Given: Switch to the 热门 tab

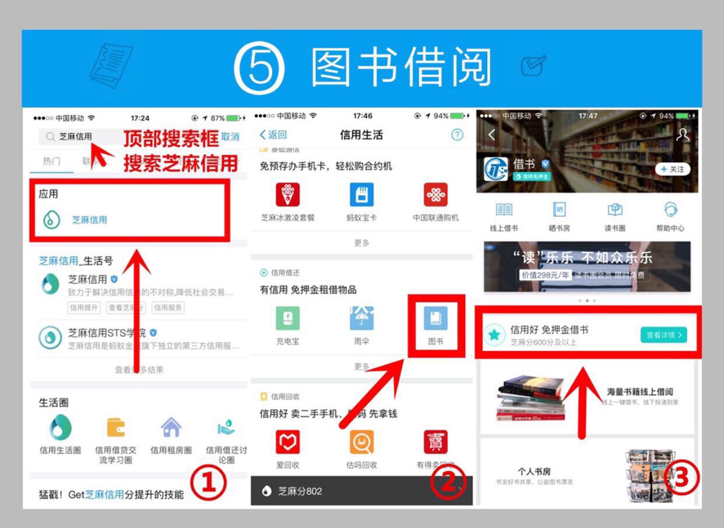Looking at the screenshot, I should click(51, 161).
